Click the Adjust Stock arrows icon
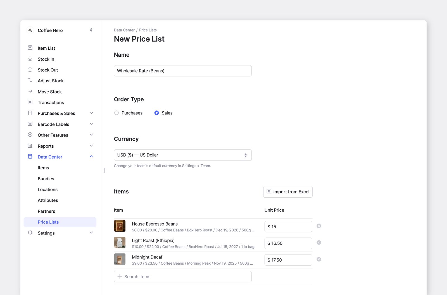The height and width of the screenshot is (295, 447). pyautogui.click(x=30, y=80)
